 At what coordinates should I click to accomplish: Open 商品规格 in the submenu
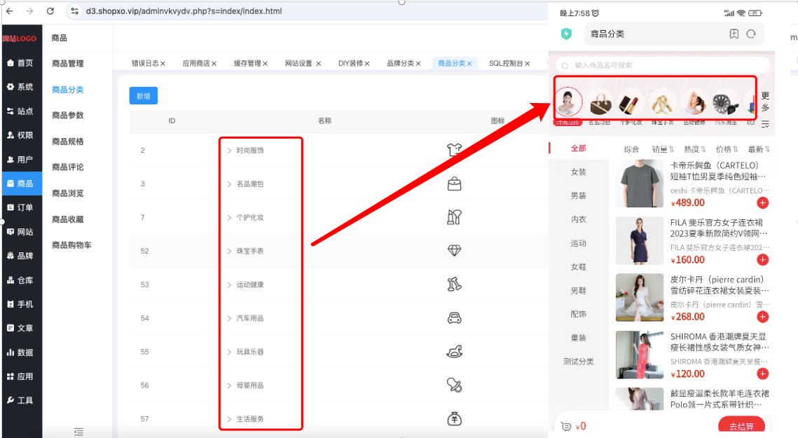(68, 141)
